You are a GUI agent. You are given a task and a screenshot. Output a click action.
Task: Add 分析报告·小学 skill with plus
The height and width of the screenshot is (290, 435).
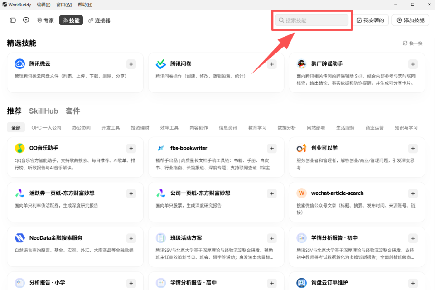click(131, 283)
